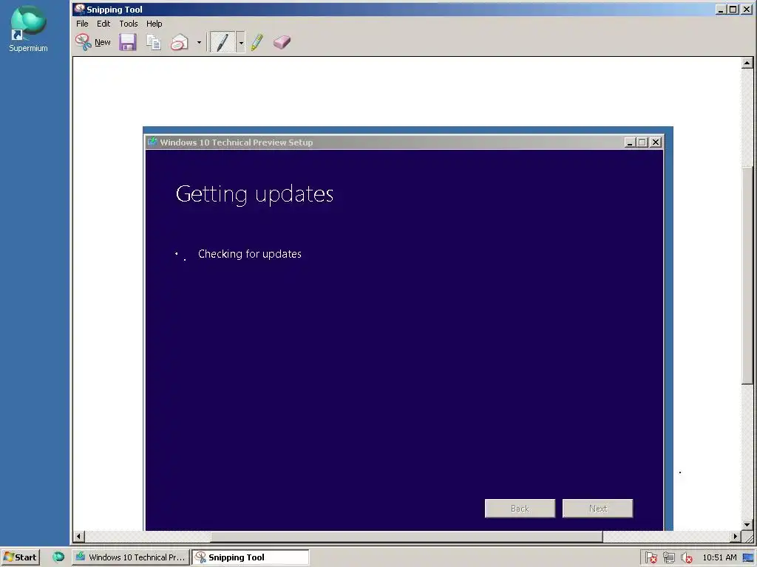Image resolution: width=757 pixels, height=567 pixels.
Task: Open the Supermium desktop shortcut
Action: (x=28, y=29)
